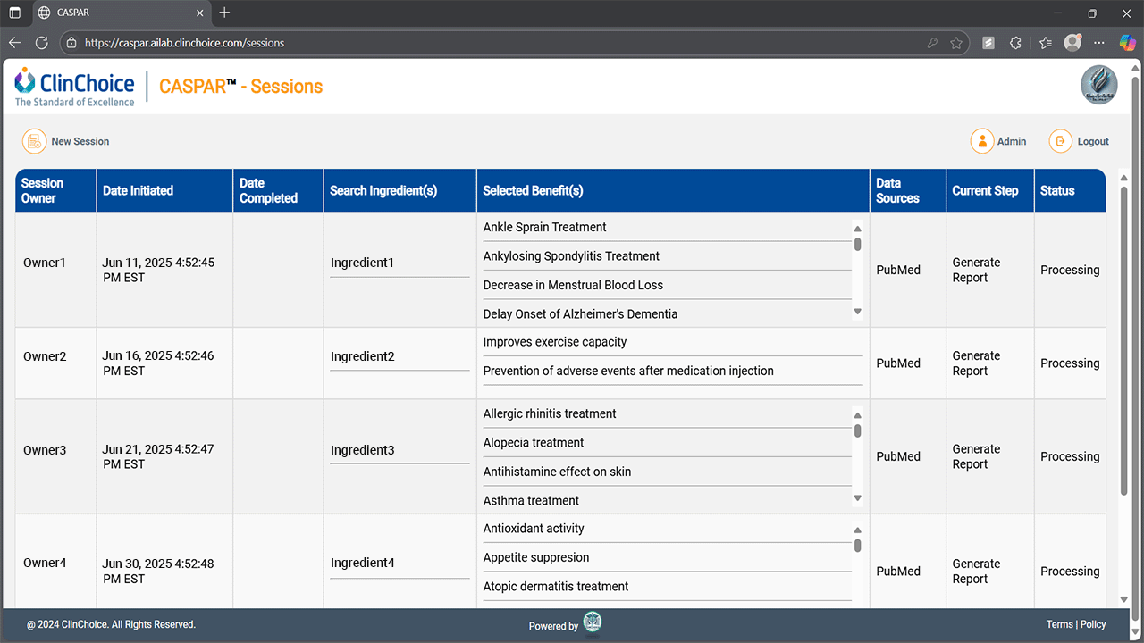
Task: Click the browser back arrow
Action: (14, 43)
